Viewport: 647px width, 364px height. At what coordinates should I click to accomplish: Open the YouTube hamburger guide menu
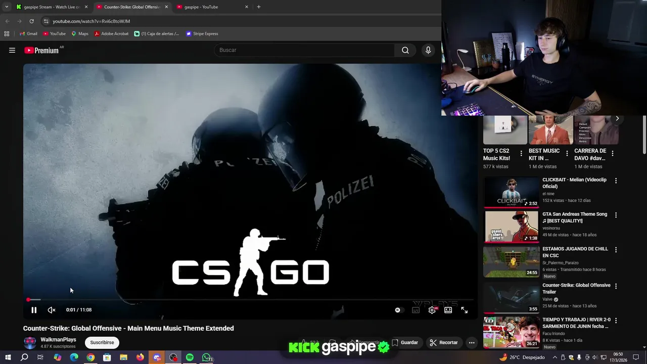[12, 50]
